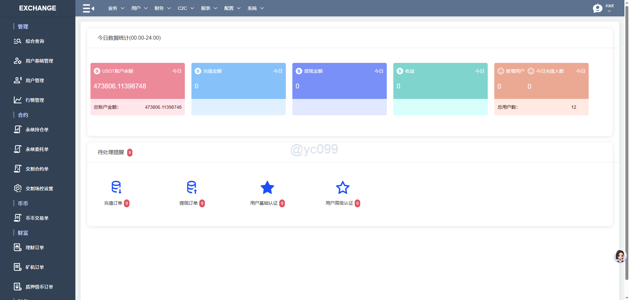Click the 综合查询 search icon in sidebar

tap(17, 41)
